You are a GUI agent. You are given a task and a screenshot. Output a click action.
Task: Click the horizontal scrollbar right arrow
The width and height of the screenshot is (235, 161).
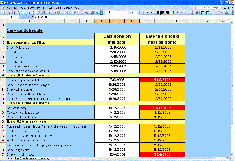click(x=228, y=158)
